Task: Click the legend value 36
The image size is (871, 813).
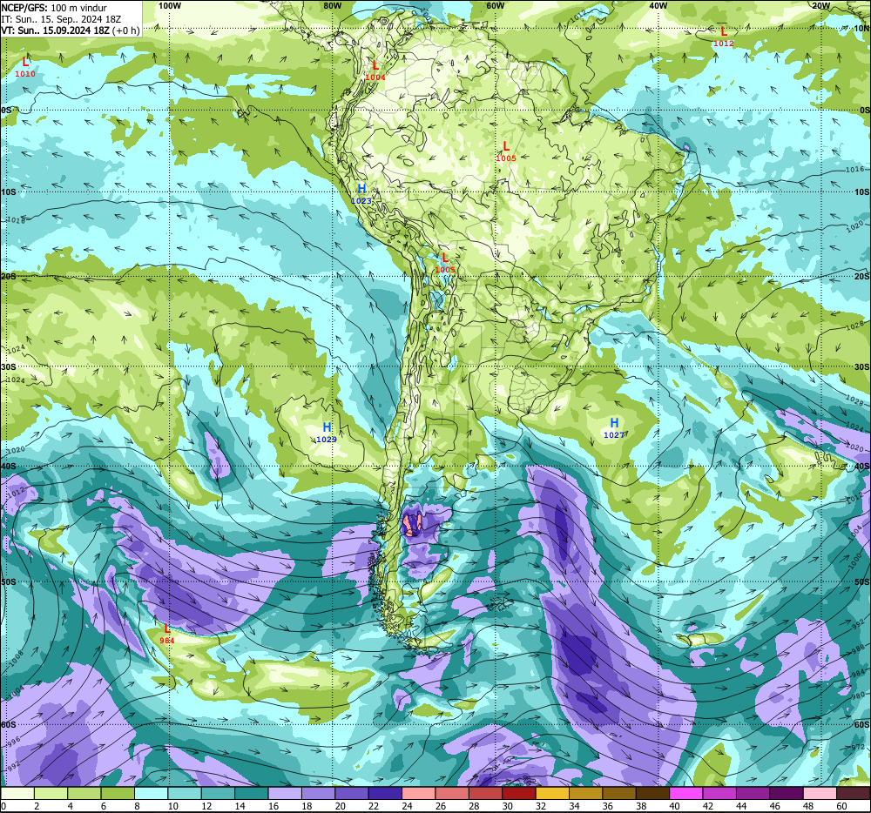Action: (608, 806)
